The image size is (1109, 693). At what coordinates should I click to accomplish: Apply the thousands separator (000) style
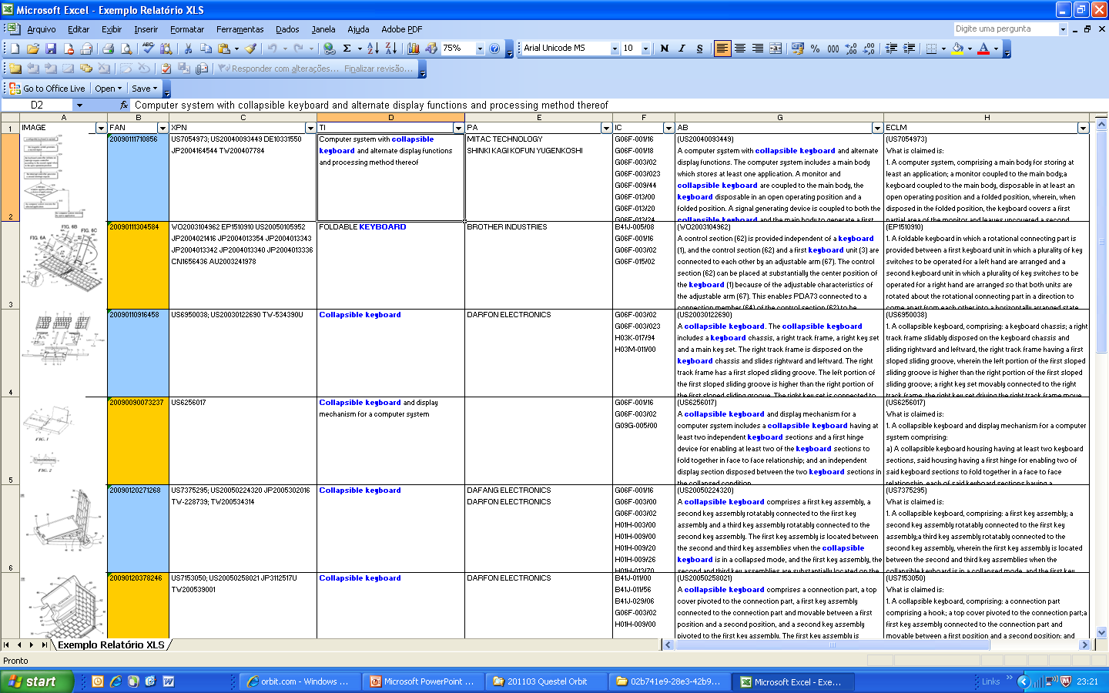(833, 48)
